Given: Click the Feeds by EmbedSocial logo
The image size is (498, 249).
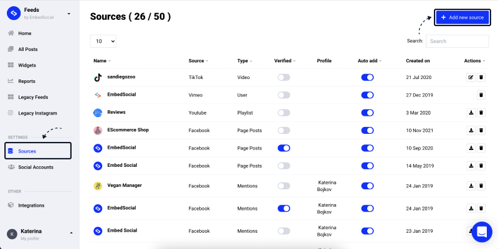Looking at the screenshot, I should 14,13.
